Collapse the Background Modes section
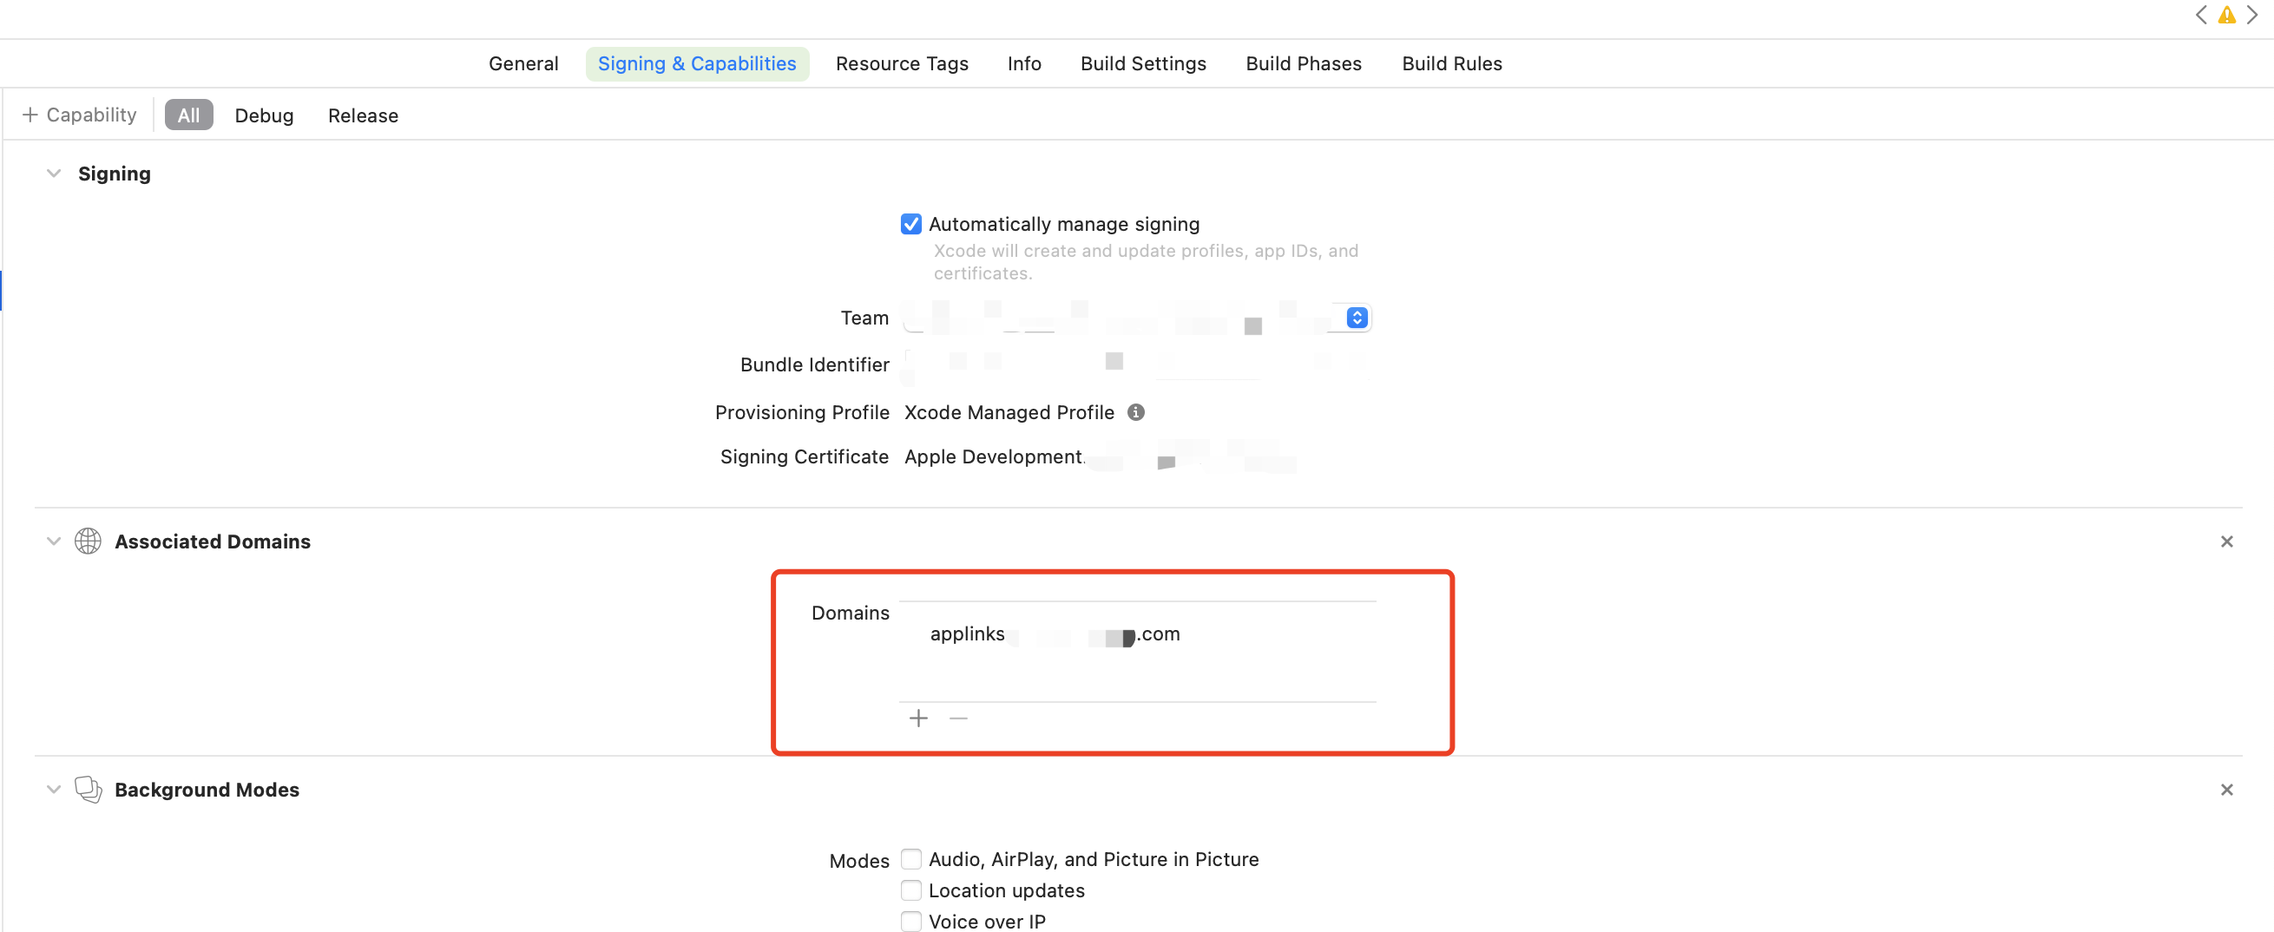Screen dimensions: 2274x932 click(x=53, y=789)
